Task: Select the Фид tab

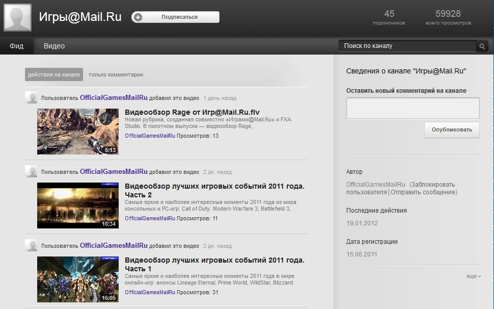Action: 16,46
